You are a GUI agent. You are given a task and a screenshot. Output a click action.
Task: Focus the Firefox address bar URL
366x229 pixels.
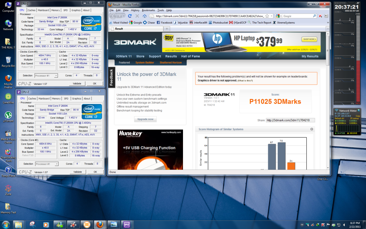[x=210, y=16]
